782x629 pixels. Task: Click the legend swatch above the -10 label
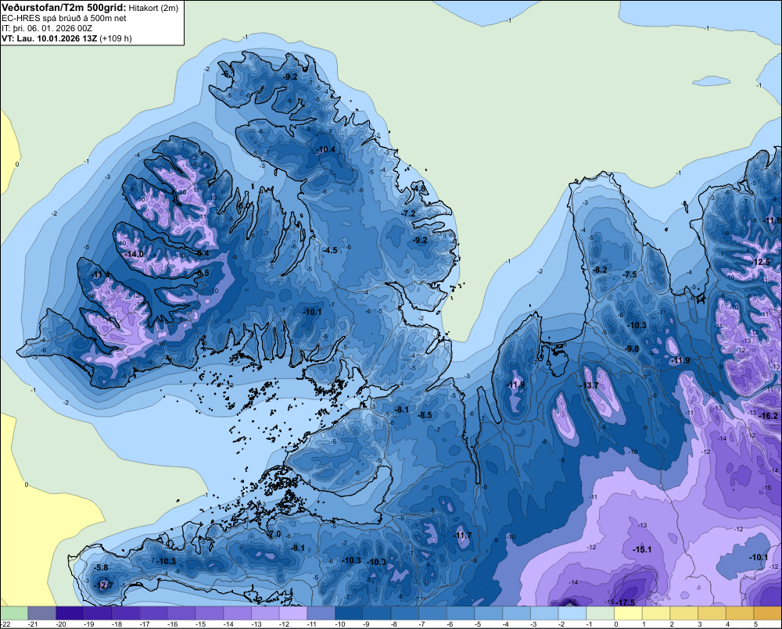(x=349, y=613)
